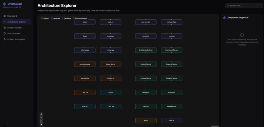The image size is (264, 127).
Task: Click the magnifier icon in the search box
Action: coord(228,6)
